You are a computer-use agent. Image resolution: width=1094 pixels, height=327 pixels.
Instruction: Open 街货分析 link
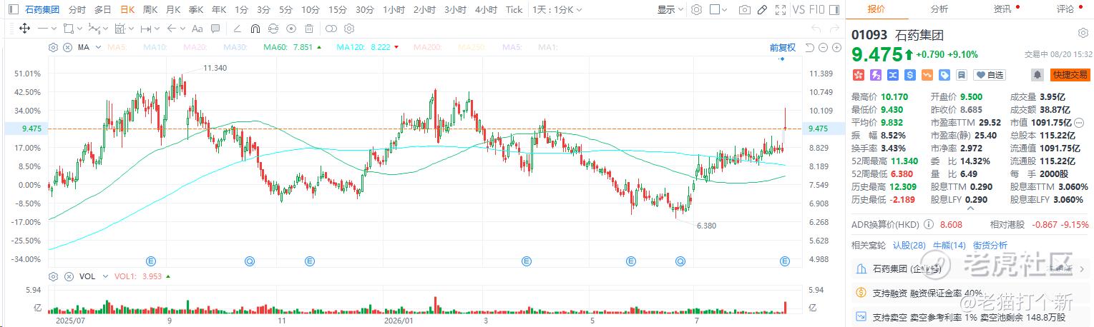click(x=989, y=246)
